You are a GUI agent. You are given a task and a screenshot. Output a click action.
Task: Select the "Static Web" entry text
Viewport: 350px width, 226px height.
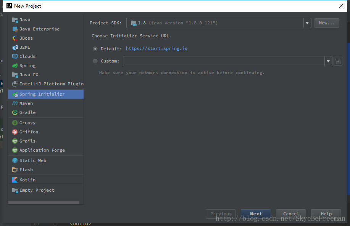[x=33, y=160]
